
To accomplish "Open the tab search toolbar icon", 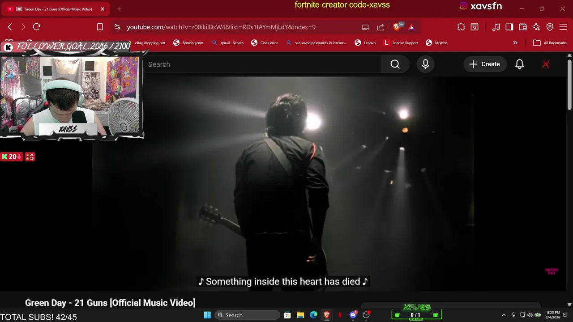I will tap(475, 27).
